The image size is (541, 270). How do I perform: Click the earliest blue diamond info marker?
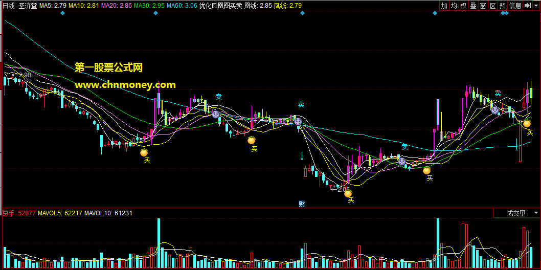pyautogui.click(x=62, y=13)
